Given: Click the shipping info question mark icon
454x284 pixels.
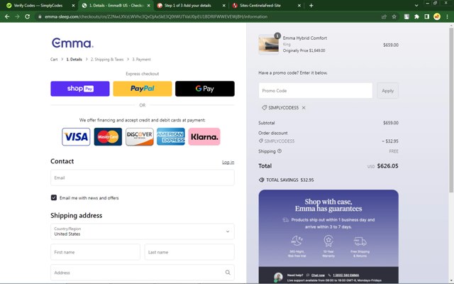Looking at the screenshot, I should click(x=279, y=151).
